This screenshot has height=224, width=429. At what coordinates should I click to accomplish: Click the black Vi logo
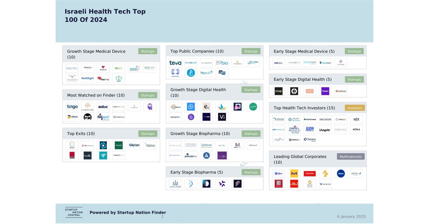click(222, 117)
